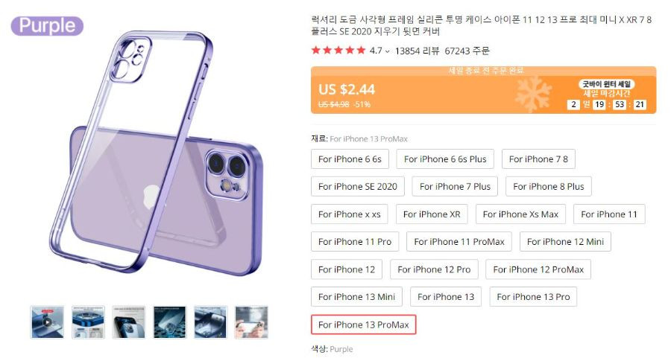Choose the For iPhone 8 Plus model

tap(549, 187)
